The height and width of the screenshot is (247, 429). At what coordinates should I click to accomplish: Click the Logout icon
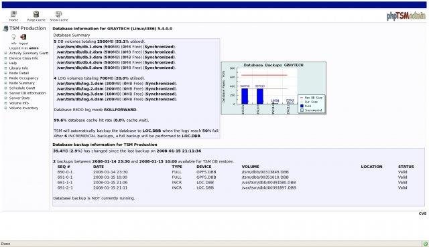point(23,37)
